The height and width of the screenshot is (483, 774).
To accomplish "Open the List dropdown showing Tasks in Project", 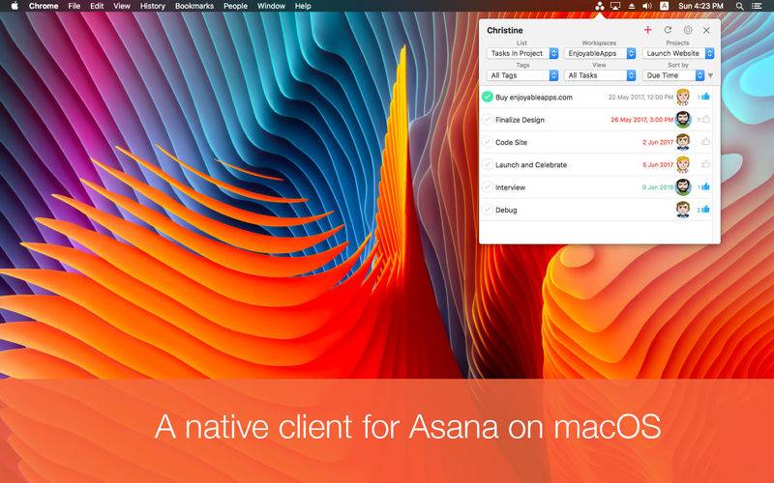I will [x=522, y=53].
